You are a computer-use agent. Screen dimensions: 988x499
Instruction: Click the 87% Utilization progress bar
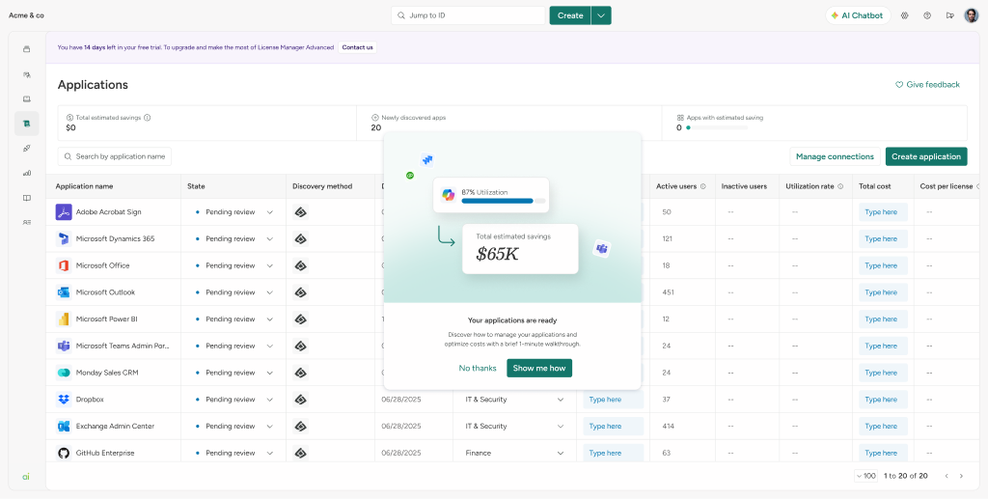[504, 201]
